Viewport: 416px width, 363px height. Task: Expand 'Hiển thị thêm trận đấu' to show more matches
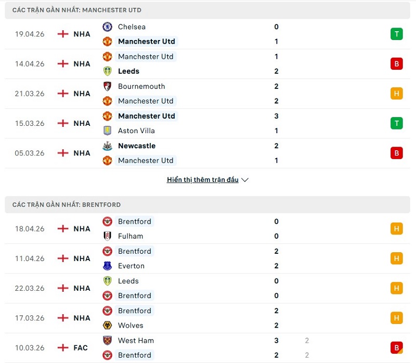[x=203, y=179]
